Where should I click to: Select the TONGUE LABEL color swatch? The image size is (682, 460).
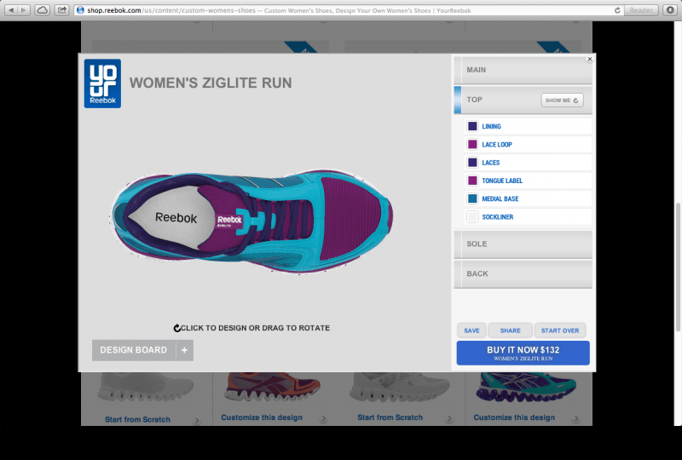[472, 181]
